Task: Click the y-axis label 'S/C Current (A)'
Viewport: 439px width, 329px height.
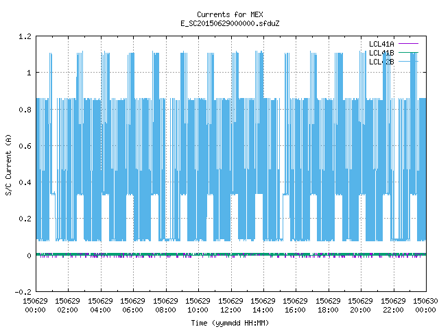Action: point(8,164)
